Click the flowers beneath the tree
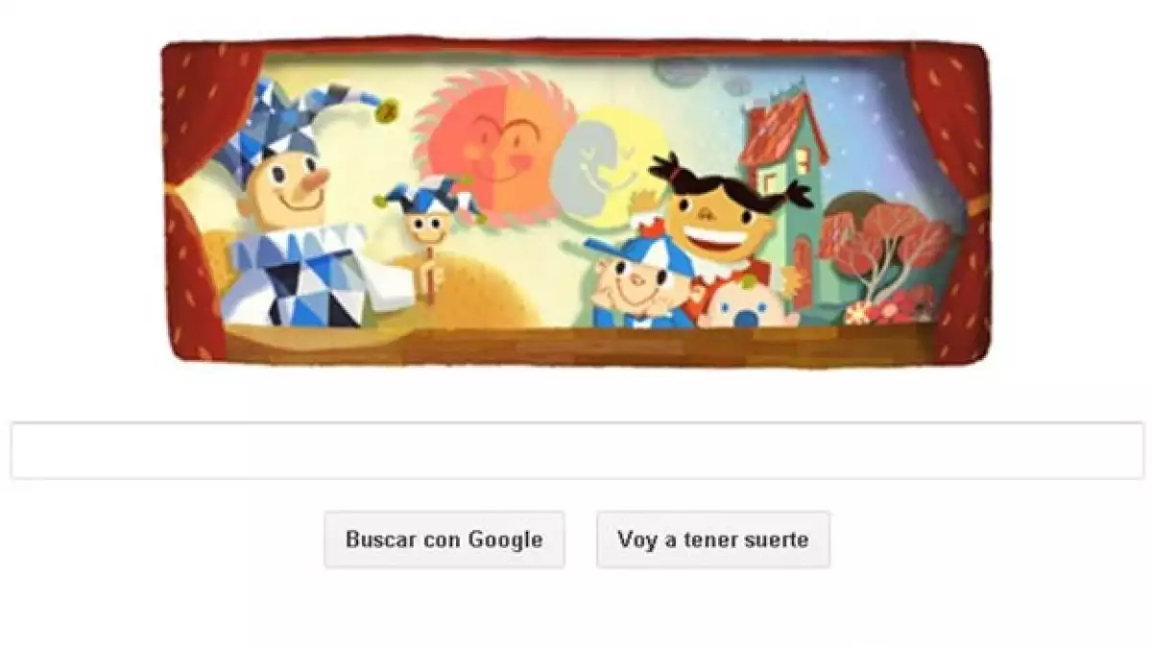This screenshot has width=1152, height=648. [x=888, y=305]
